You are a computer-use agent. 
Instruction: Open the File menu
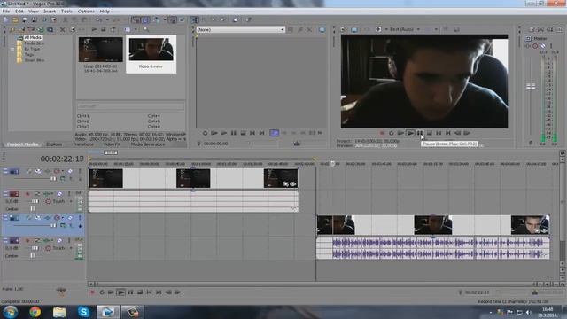[6, 12]
